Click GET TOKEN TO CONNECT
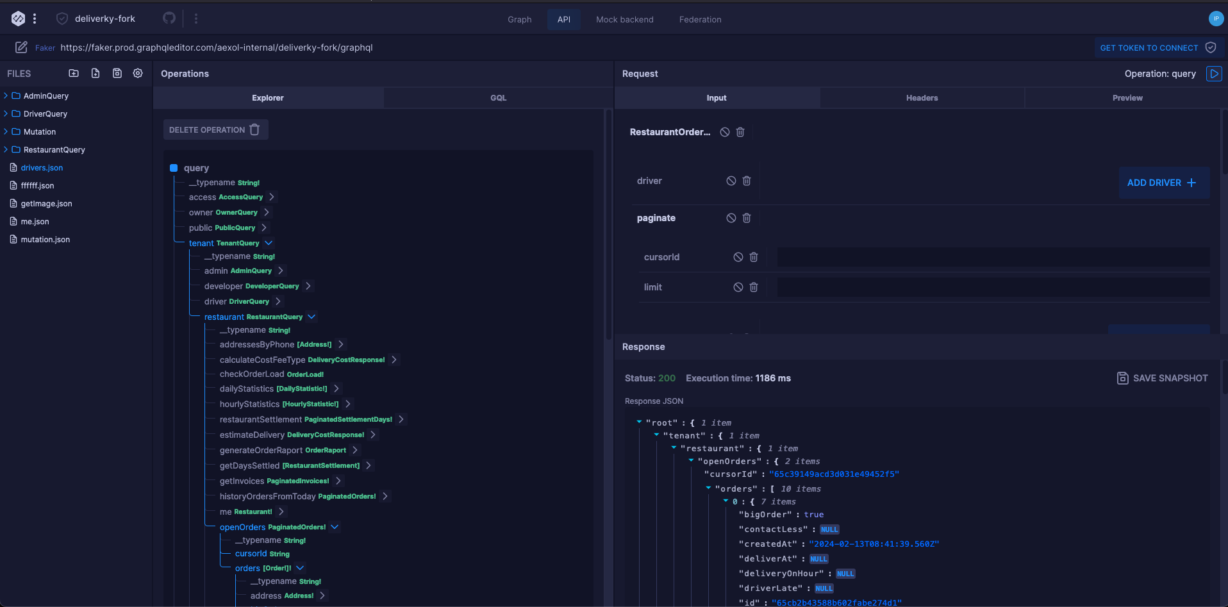This screenshot has width=1228, height=607. 1158,47
